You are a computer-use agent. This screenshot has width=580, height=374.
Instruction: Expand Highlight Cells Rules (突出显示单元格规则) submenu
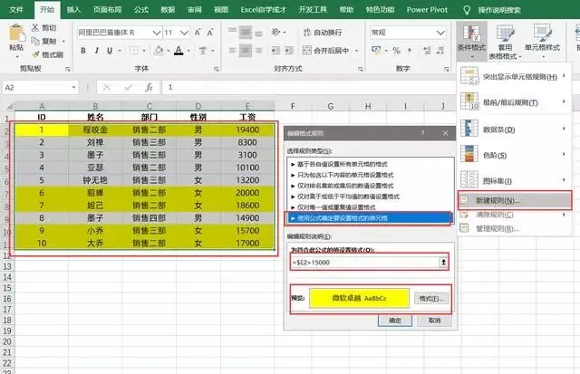click(x=564, y=76)
